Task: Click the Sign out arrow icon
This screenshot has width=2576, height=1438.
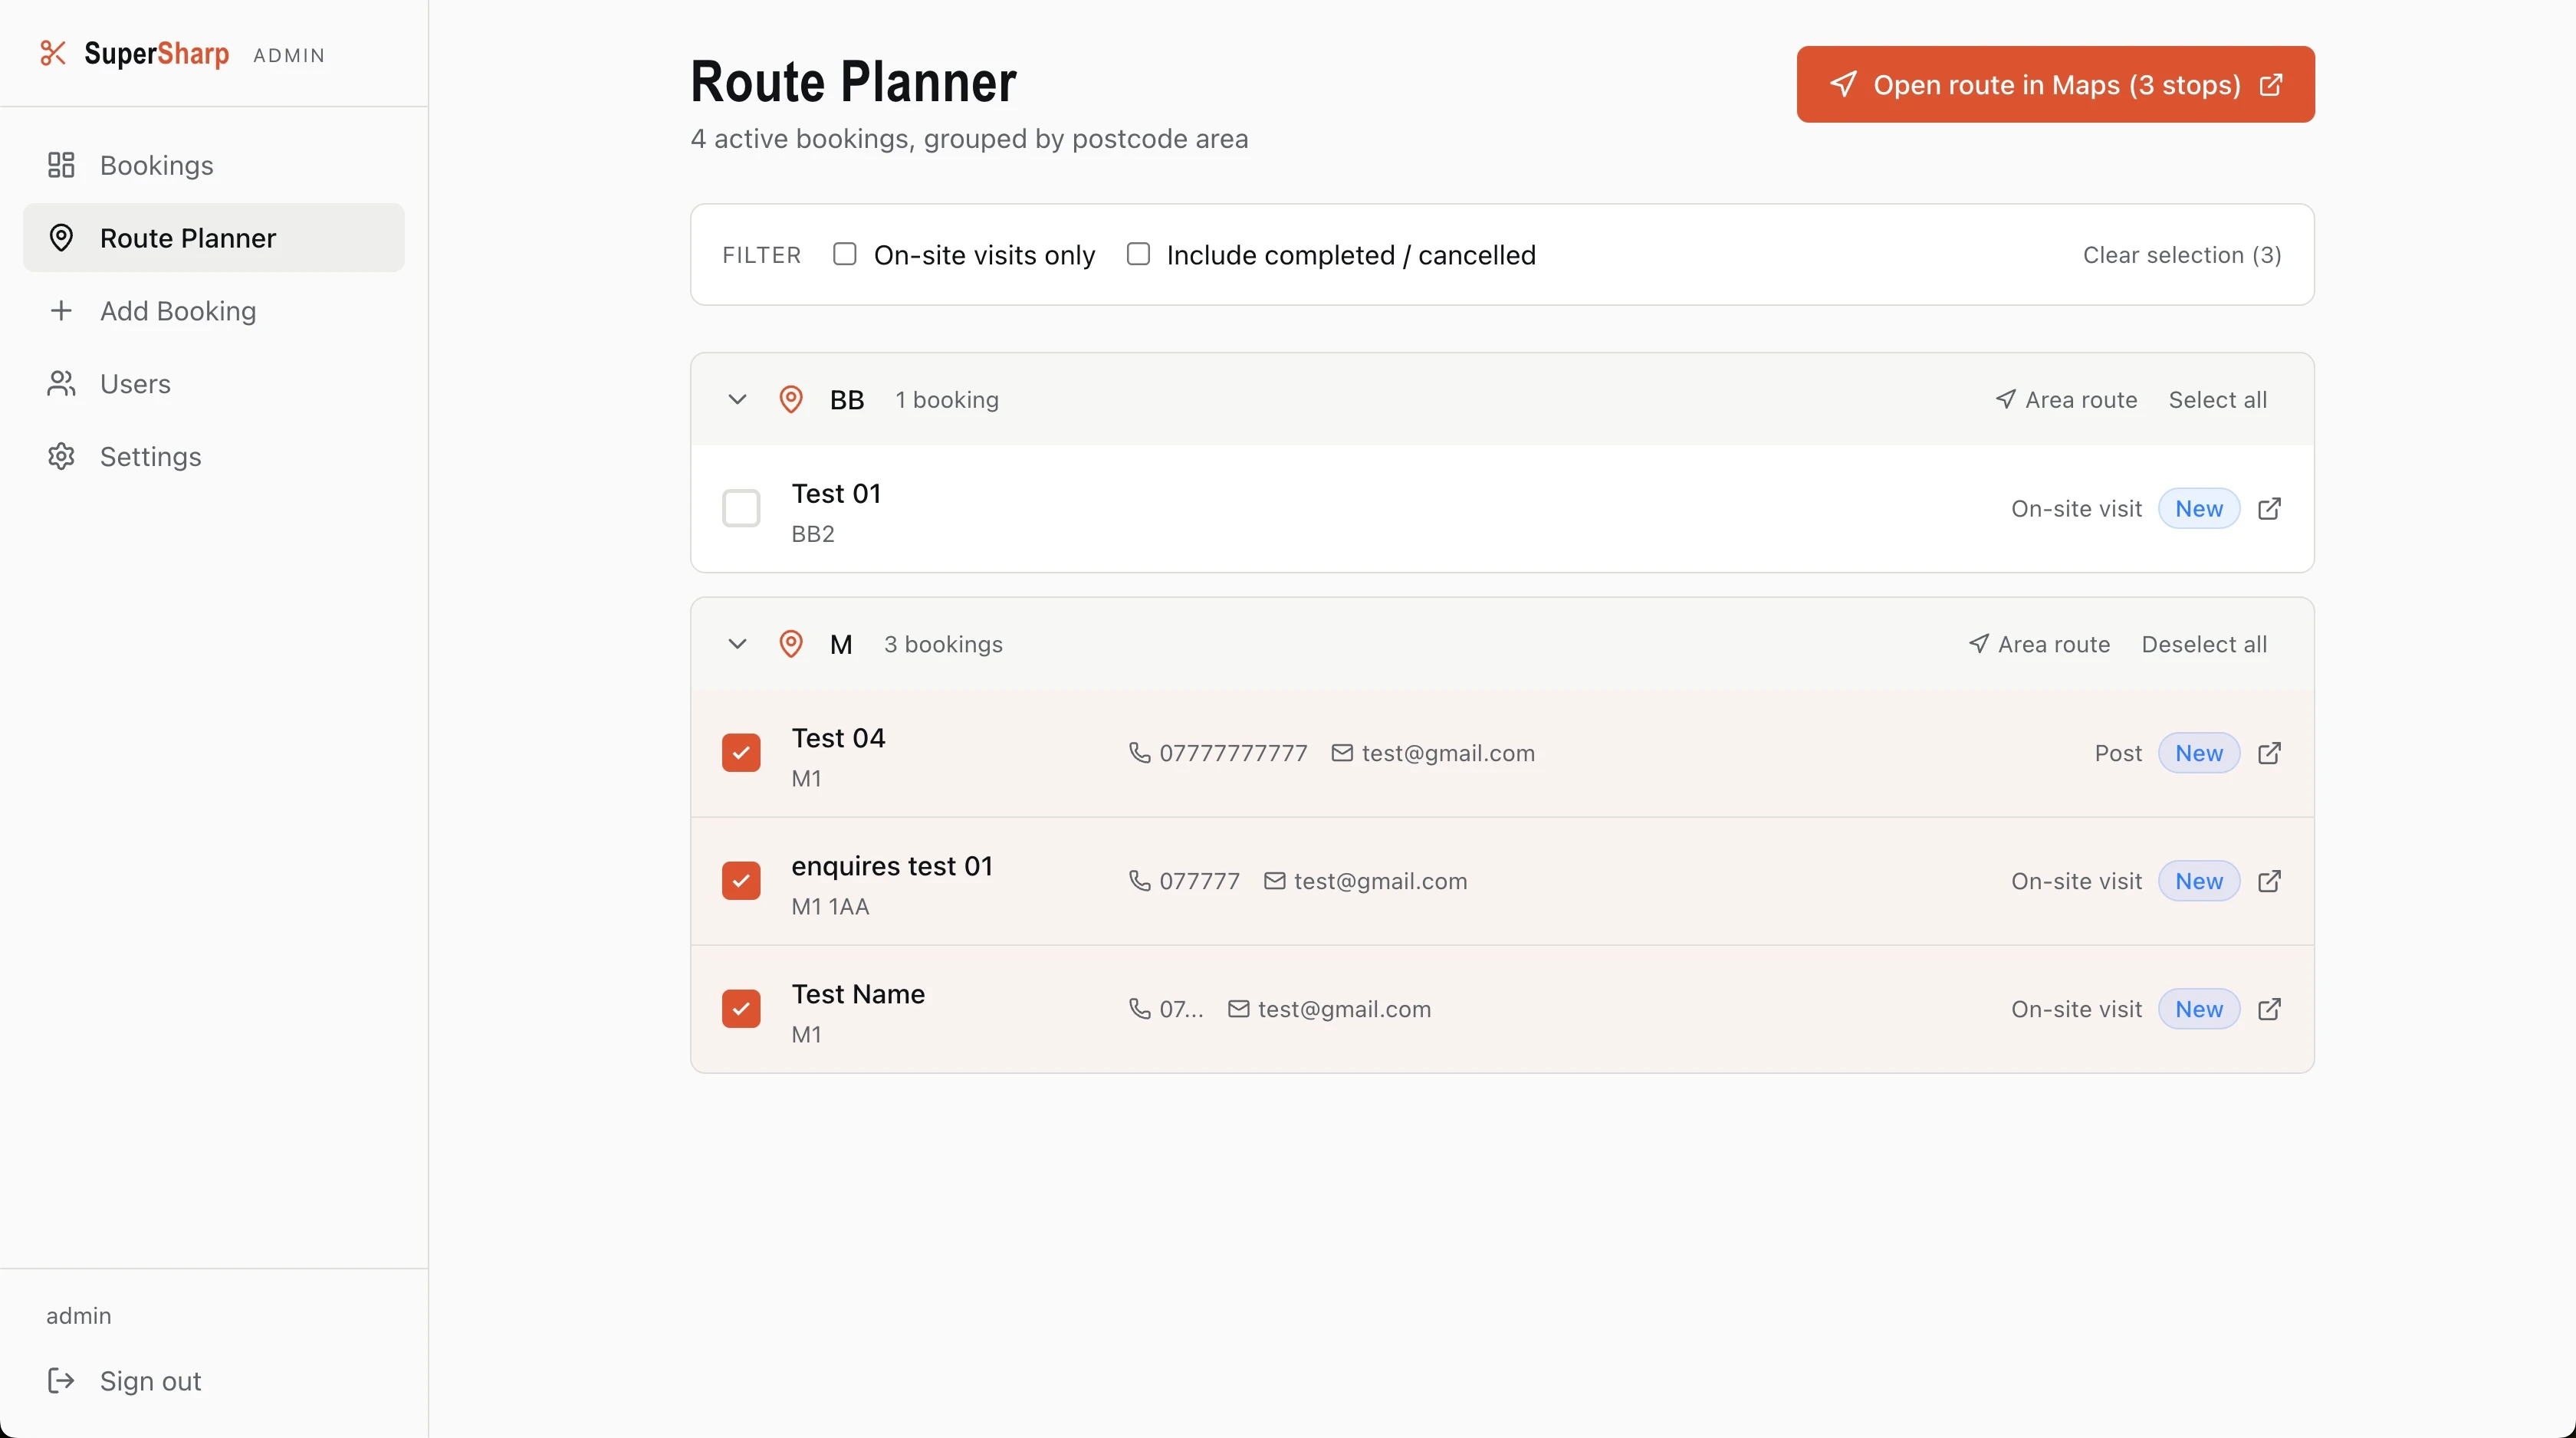Action: (x=61, y=1381)
